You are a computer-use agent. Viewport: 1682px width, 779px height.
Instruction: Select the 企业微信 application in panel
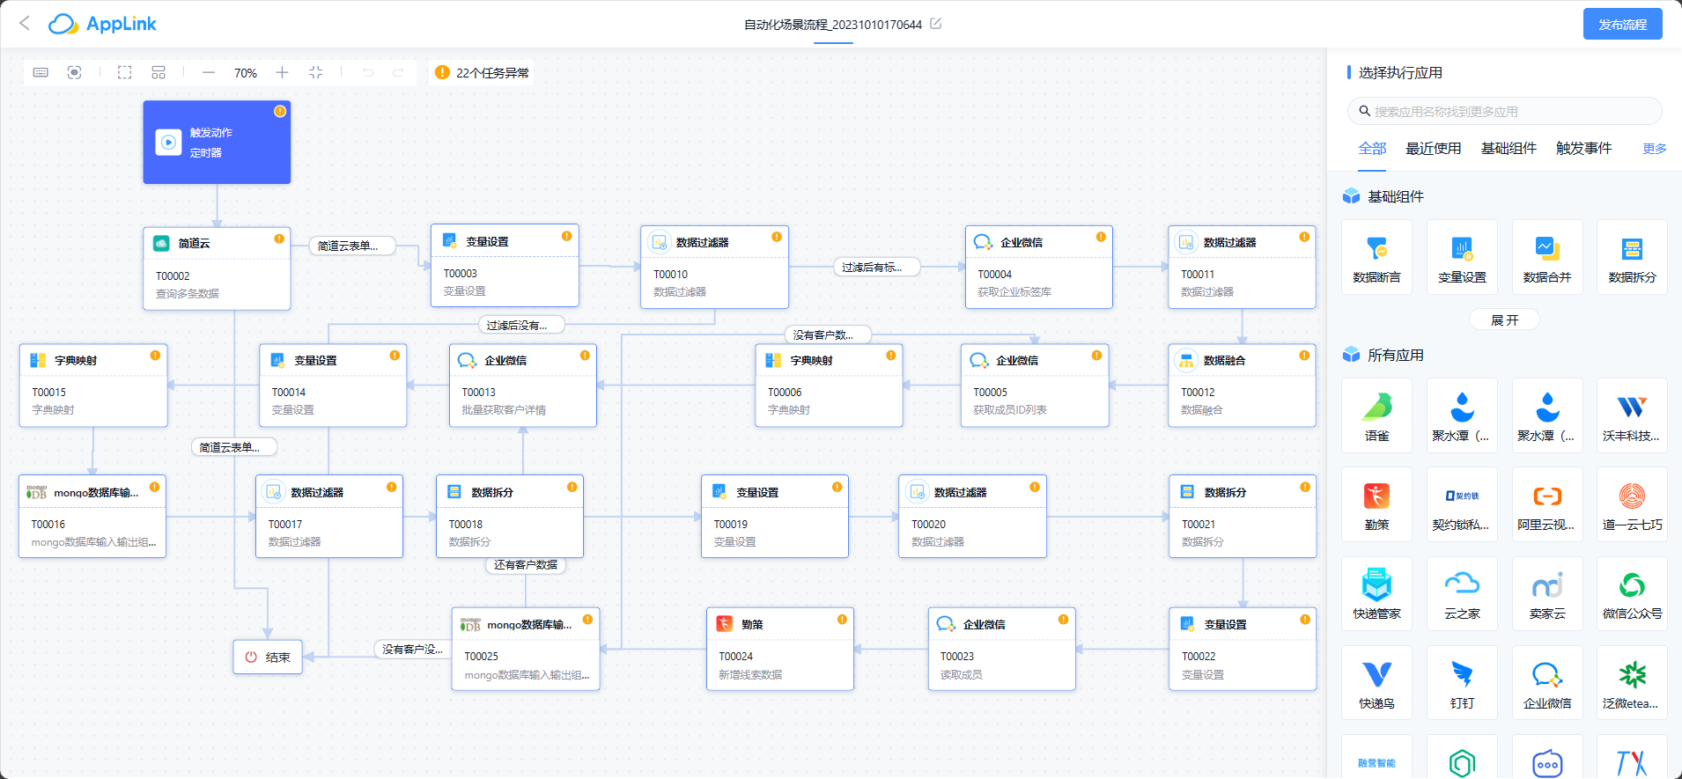pyautogui.click(x=1547, y=683)
